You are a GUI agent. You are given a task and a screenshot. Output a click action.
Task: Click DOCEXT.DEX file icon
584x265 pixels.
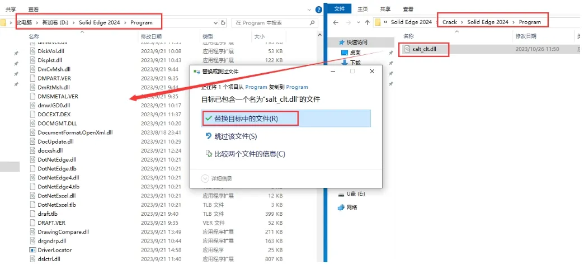(33, 114)
